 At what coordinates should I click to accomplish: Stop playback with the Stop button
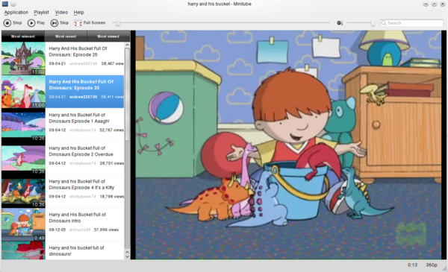pos(13,23)
